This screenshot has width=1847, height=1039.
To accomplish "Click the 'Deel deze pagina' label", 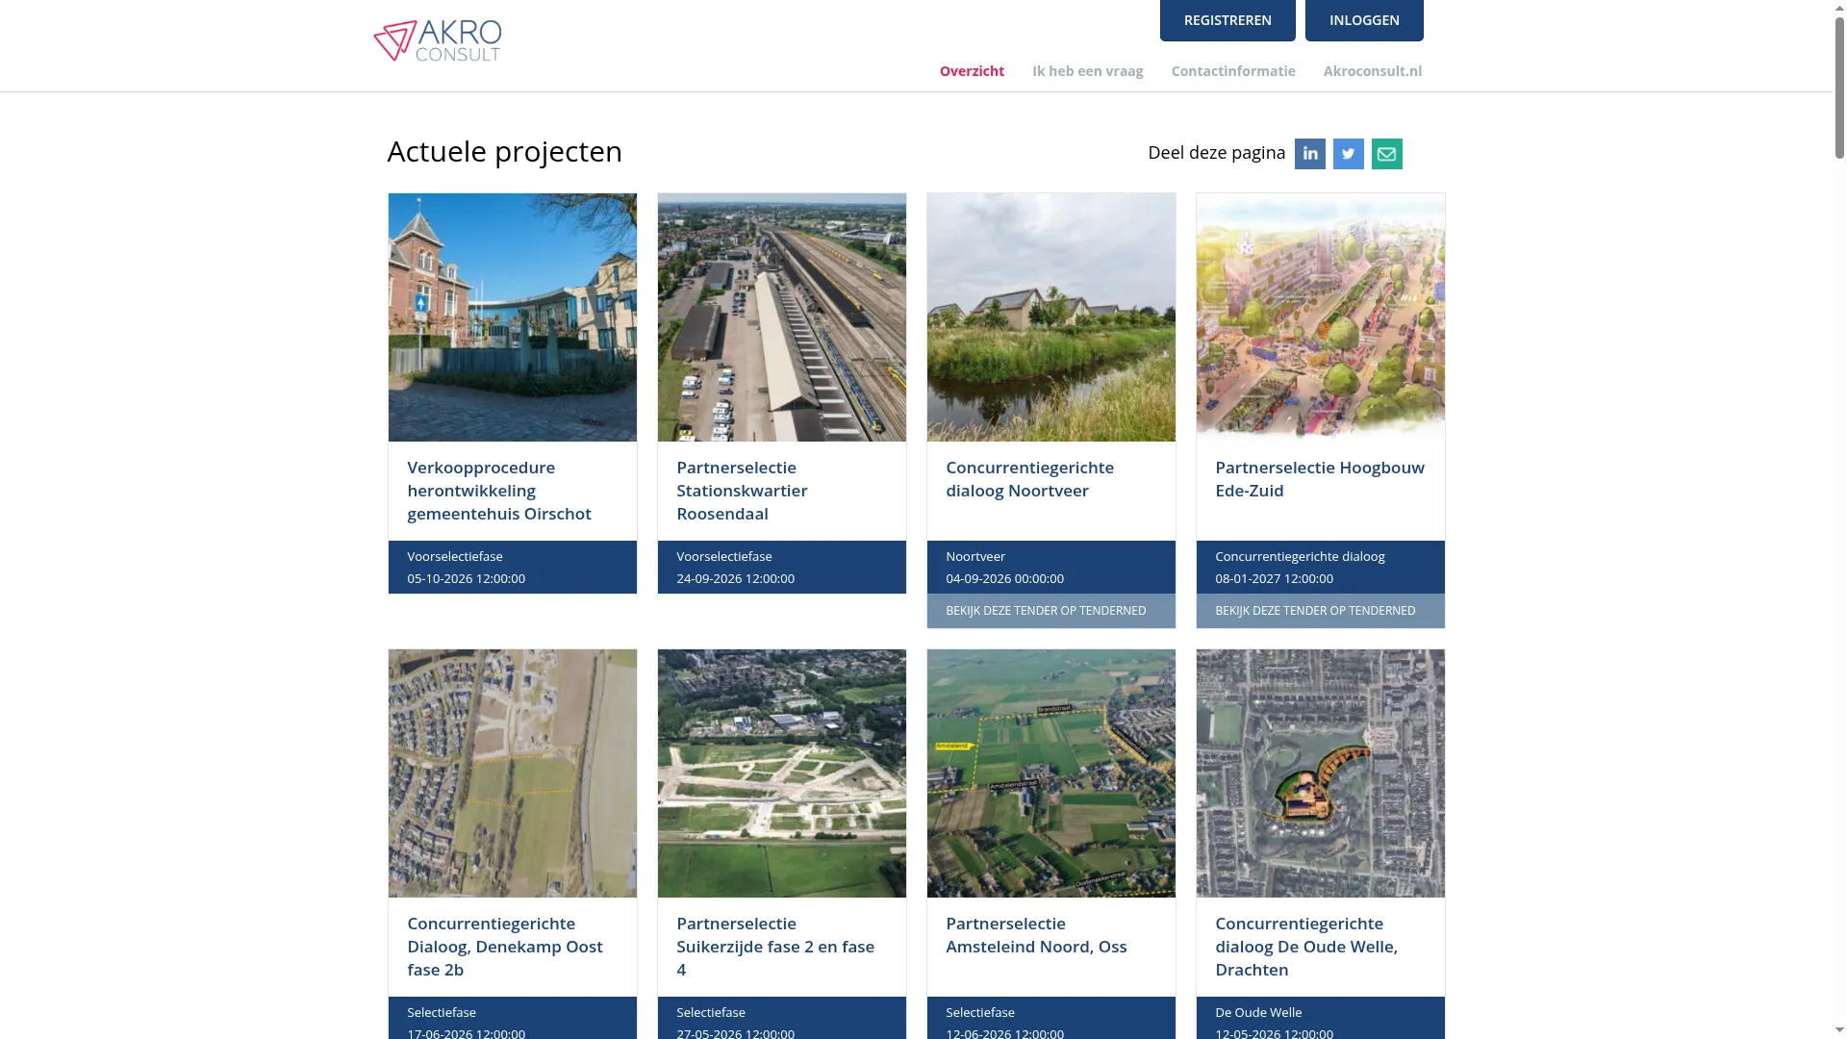I will tap(1217, 153).
